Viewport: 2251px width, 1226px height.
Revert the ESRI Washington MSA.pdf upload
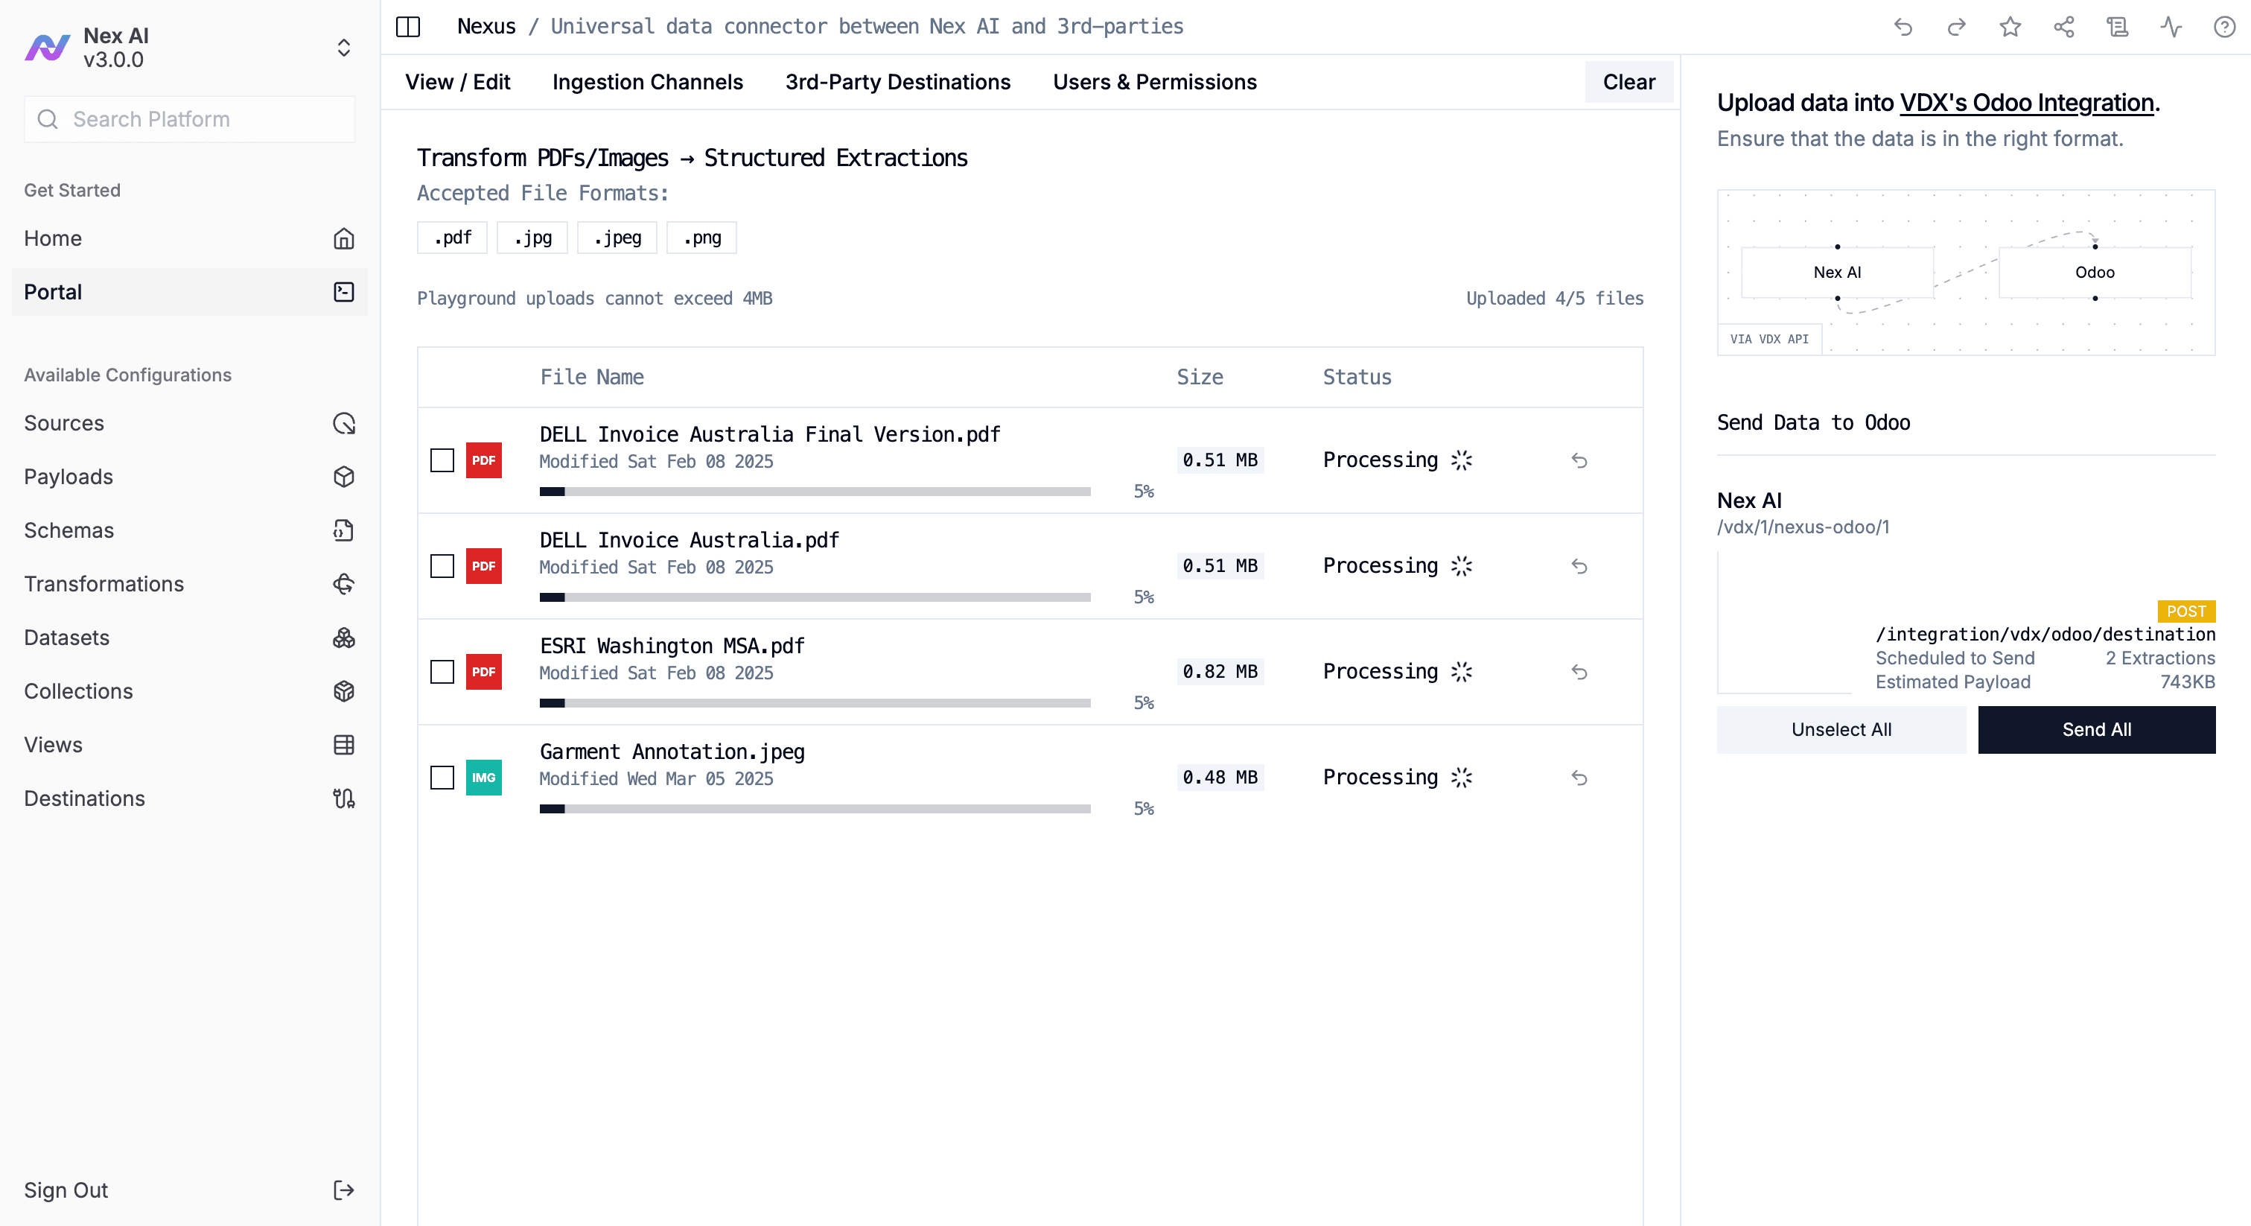click(1579, 672)
